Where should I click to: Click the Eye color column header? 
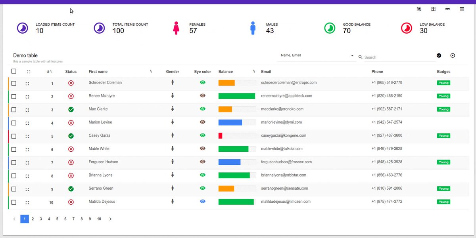(x=203, y=72)
